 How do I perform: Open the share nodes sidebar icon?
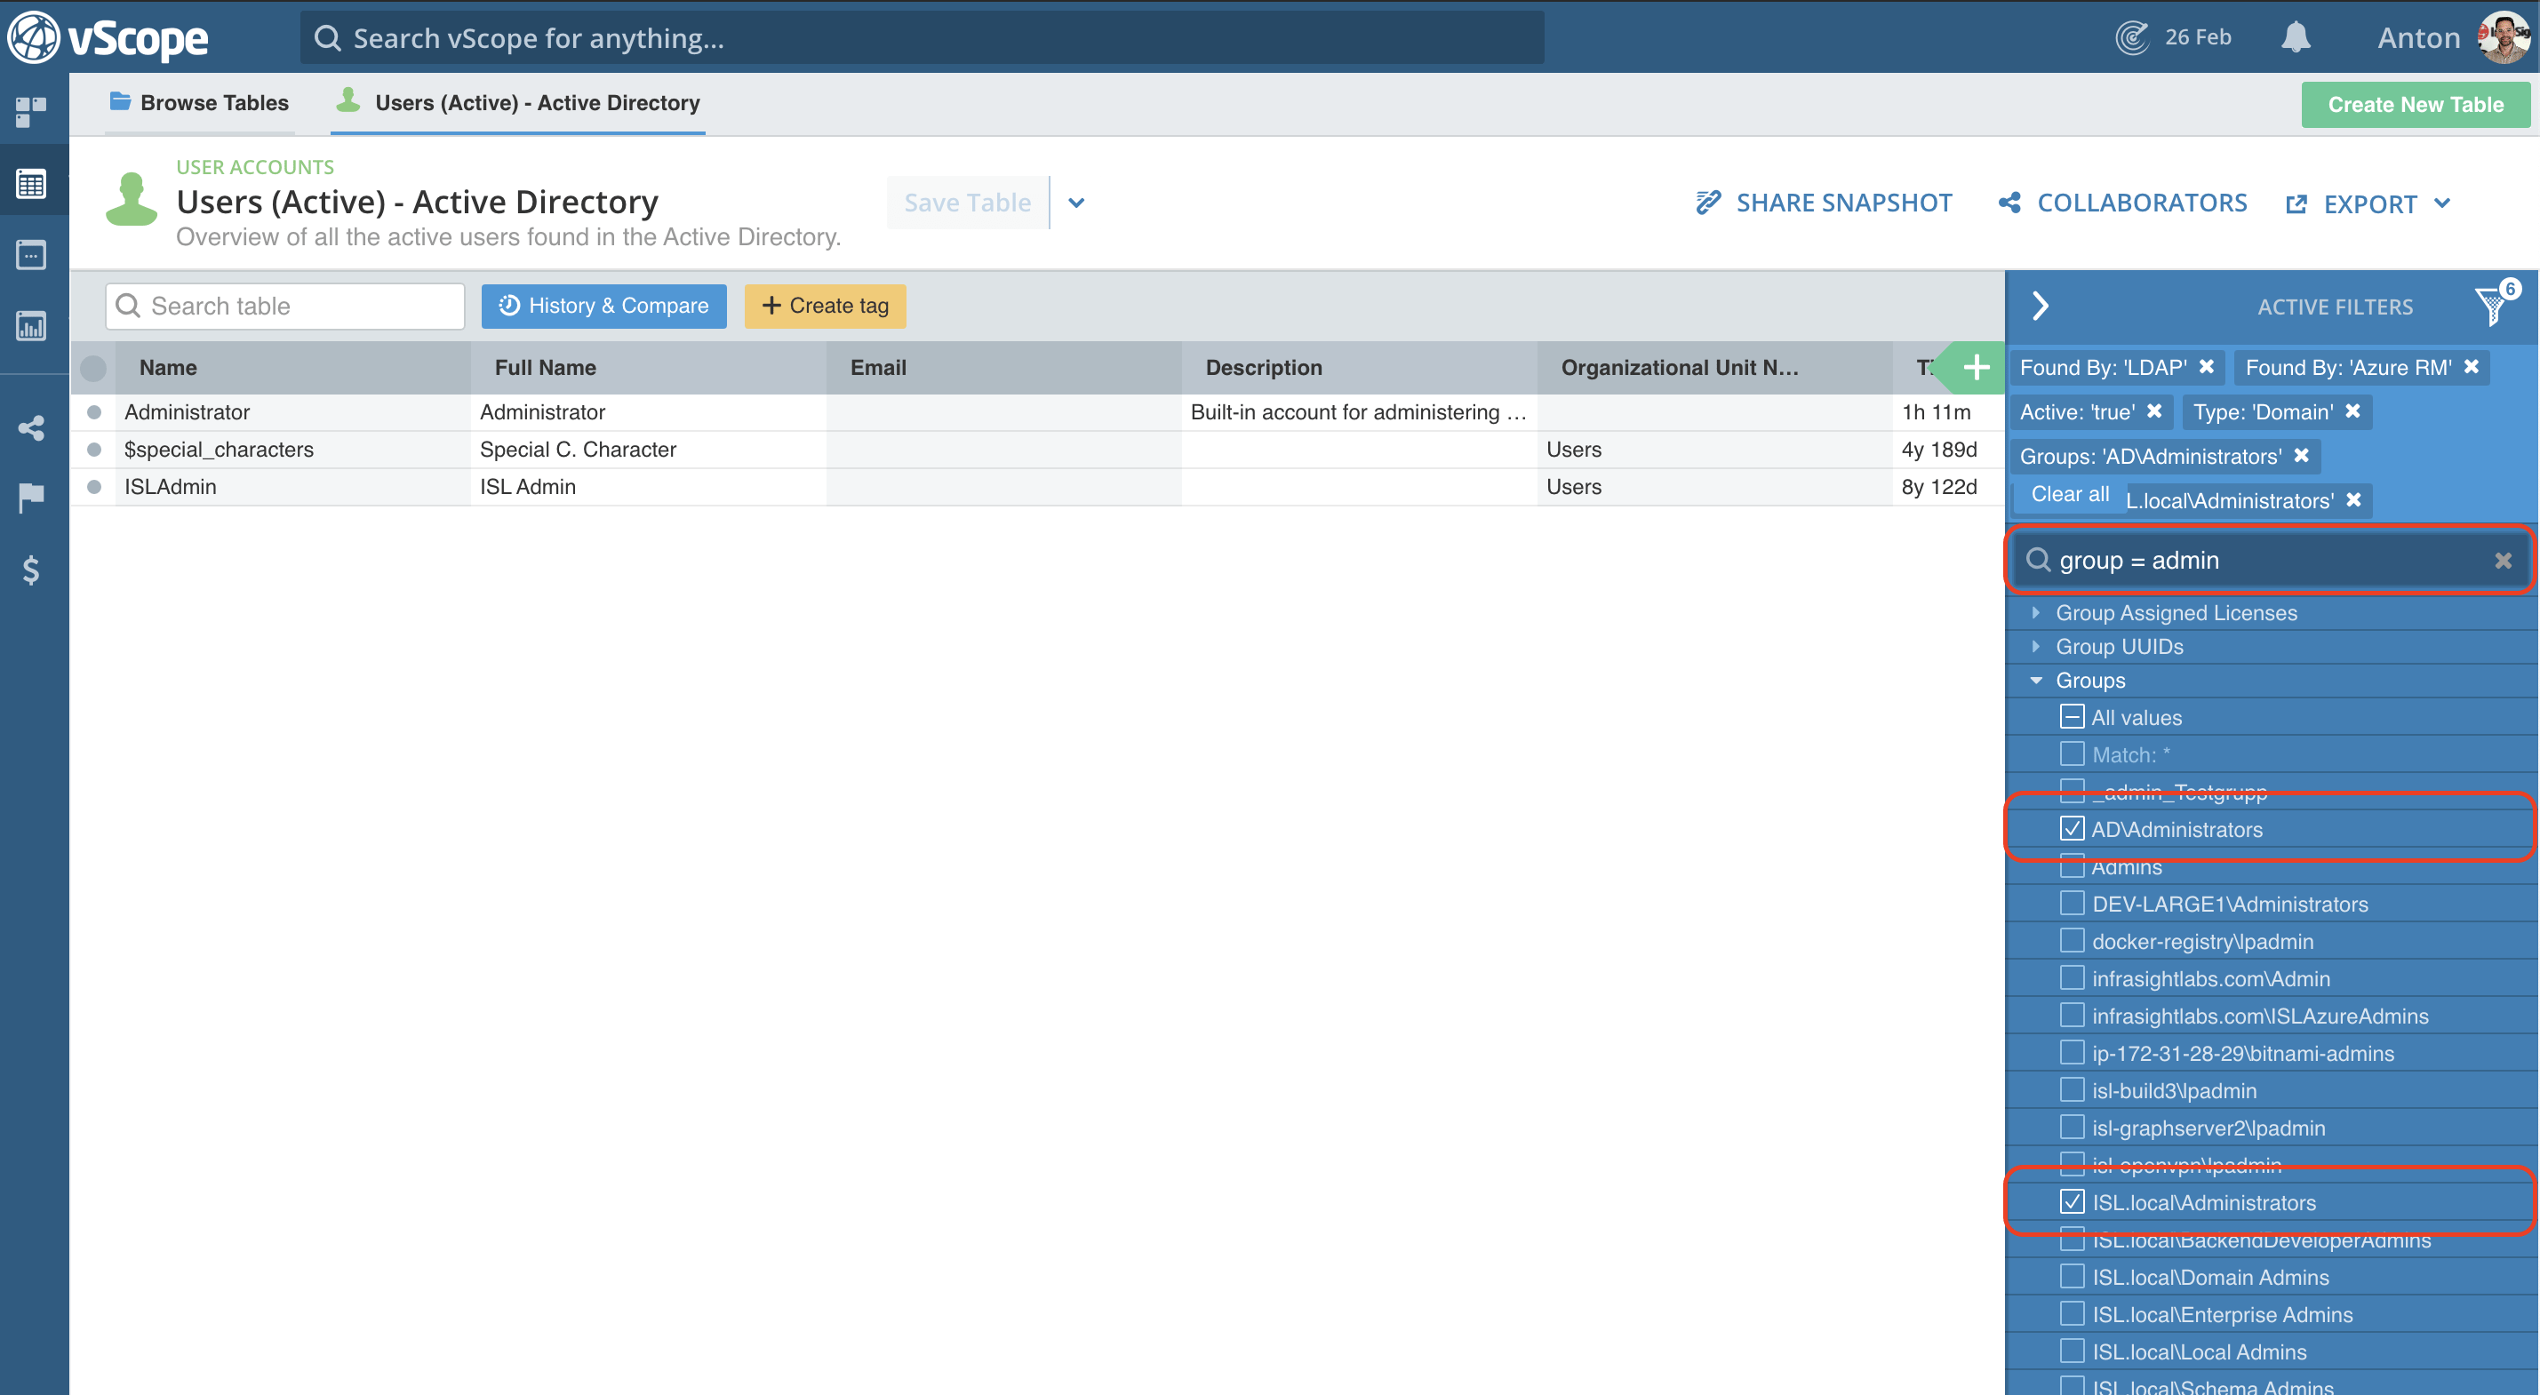(30, 428)
